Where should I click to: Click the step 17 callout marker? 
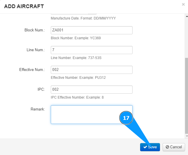click(126, 118)
